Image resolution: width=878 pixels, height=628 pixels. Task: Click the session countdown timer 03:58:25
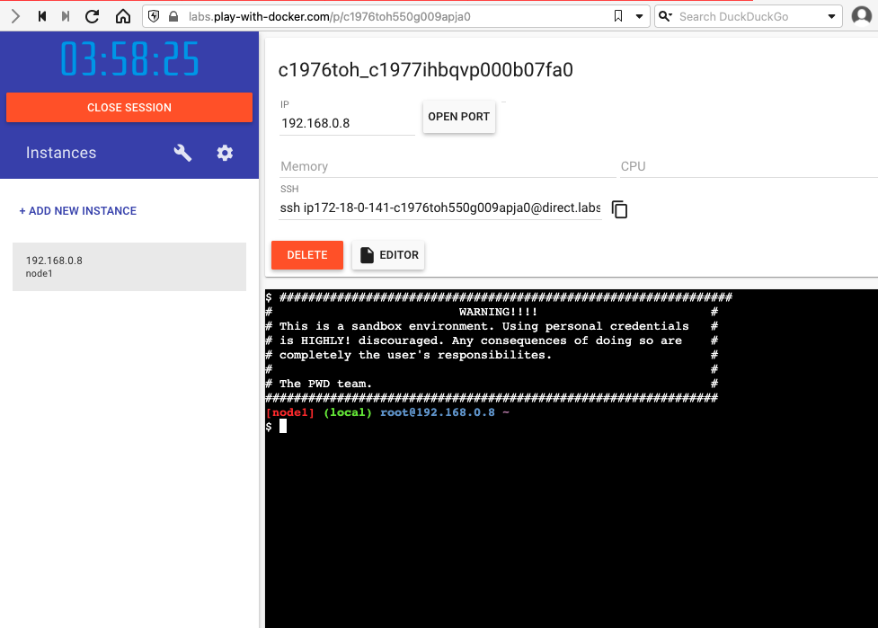pos(129,58)
